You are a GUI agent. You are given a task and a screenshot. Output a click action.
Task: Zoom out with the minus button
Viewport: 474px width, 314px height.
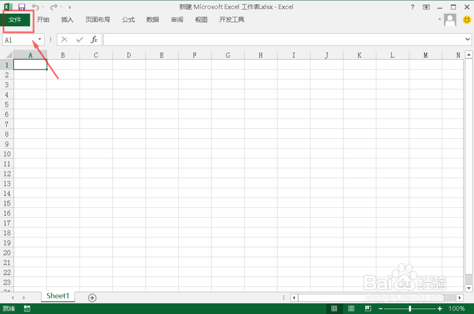tap(381, 309)
